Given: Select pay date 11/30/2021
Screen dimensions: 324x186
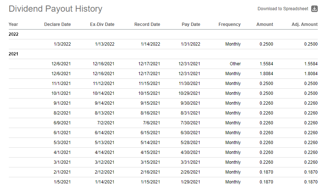Looking at the screenshot, I should click(189, 84).
